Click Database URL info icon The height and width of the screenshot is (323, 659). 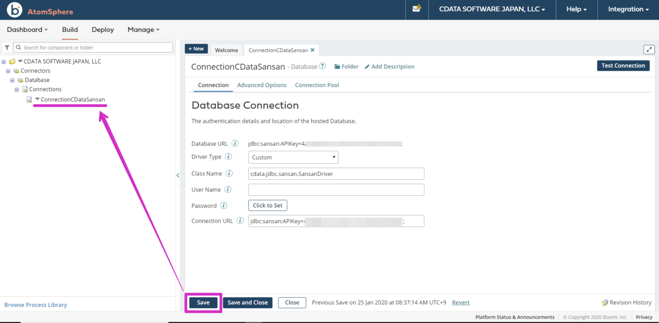click(235, 144)
